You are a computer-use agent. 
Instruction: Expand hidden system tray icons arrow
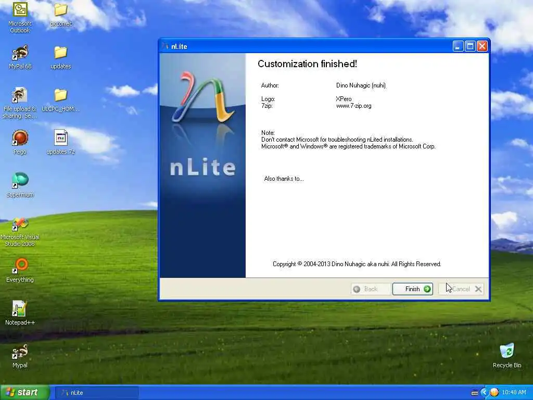(485, 393)
